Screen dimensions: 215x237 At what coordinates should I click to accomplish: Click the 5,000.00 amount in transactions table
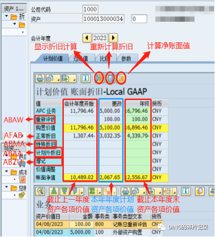[x=82, y=232]
